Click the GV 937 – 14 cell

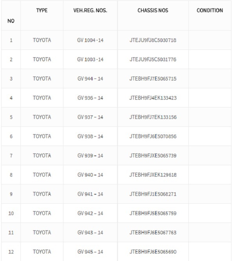(90, 117)
